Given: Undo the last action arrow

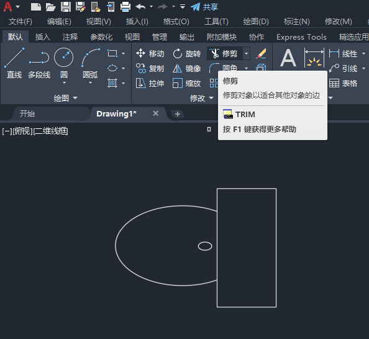Looking at the screenshot, I should click(141, 7).
